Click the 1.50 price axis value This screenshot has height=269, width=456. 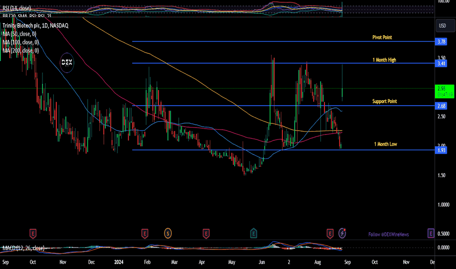pyautogui.click(x=441, y=175)
